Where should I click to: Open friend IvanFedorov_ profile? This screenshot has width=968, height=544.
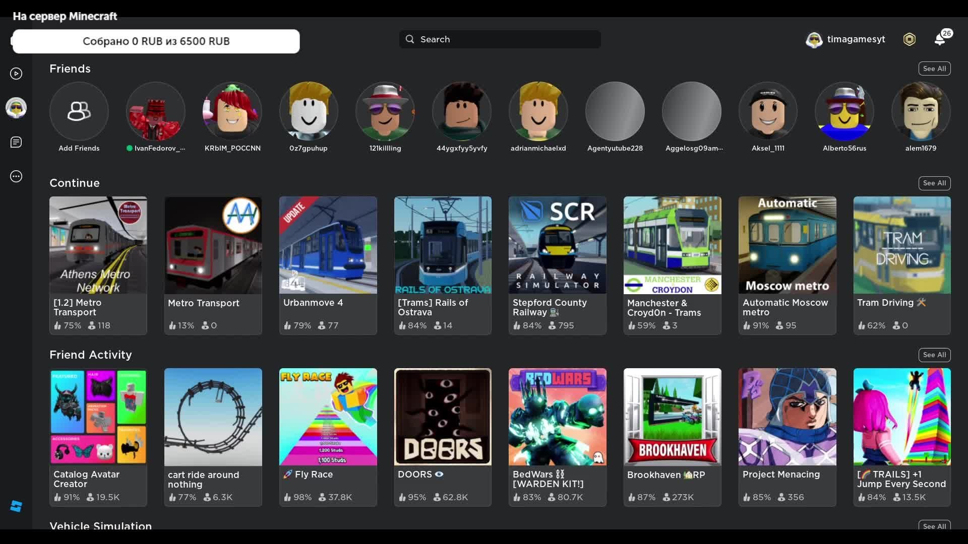155,111
